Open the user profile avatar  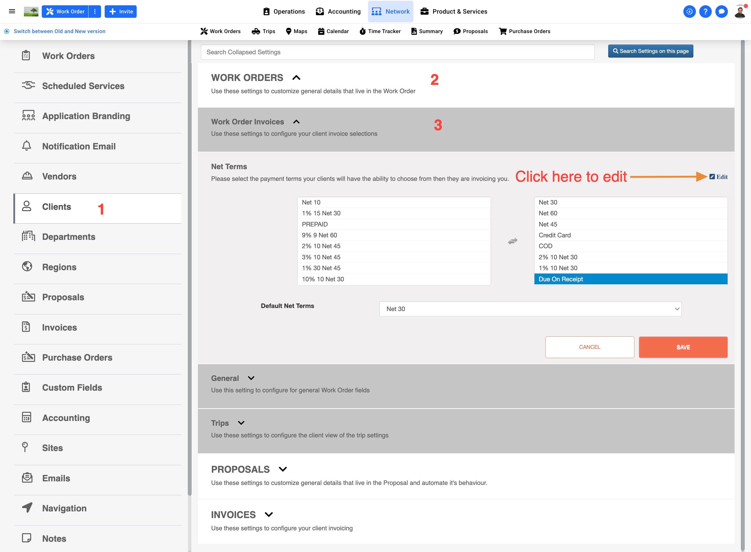(x=740, y=12)
